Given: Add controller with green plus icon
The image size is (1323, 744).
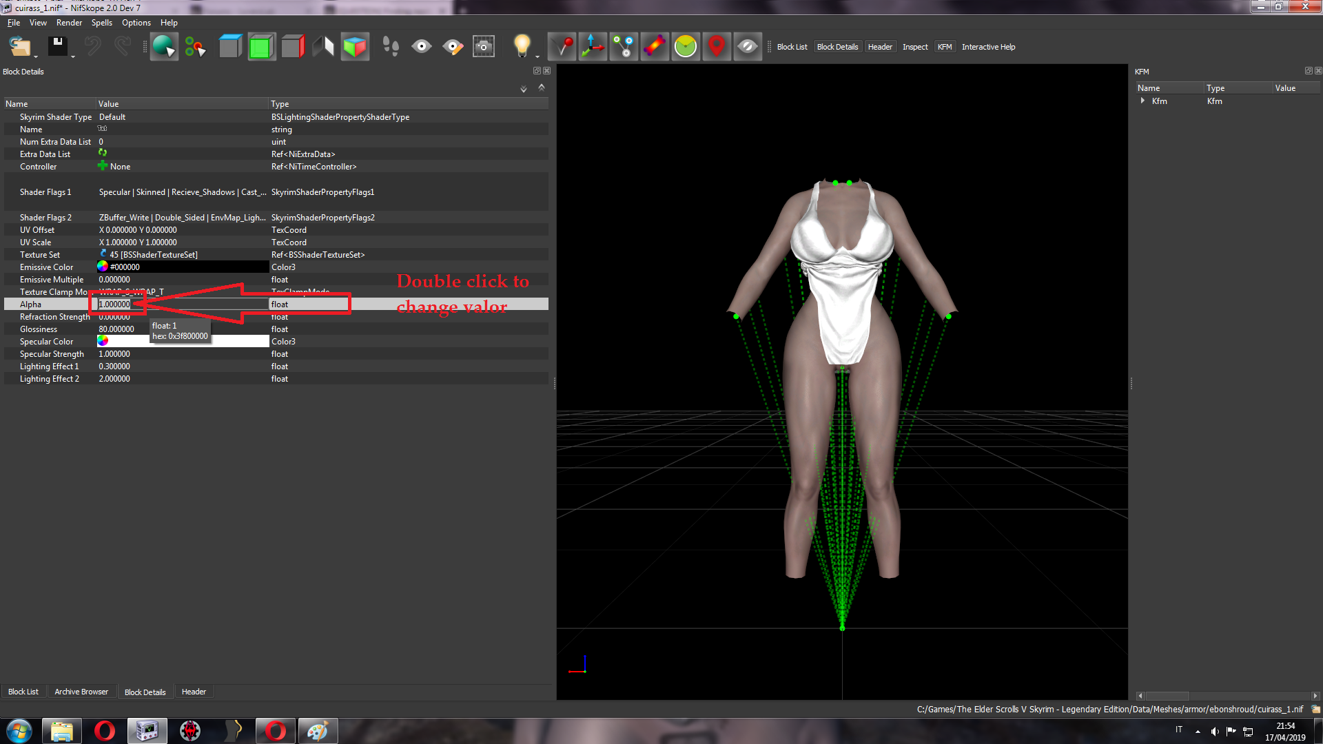Looking at the screenshot, I should click(x=103, y=166).
